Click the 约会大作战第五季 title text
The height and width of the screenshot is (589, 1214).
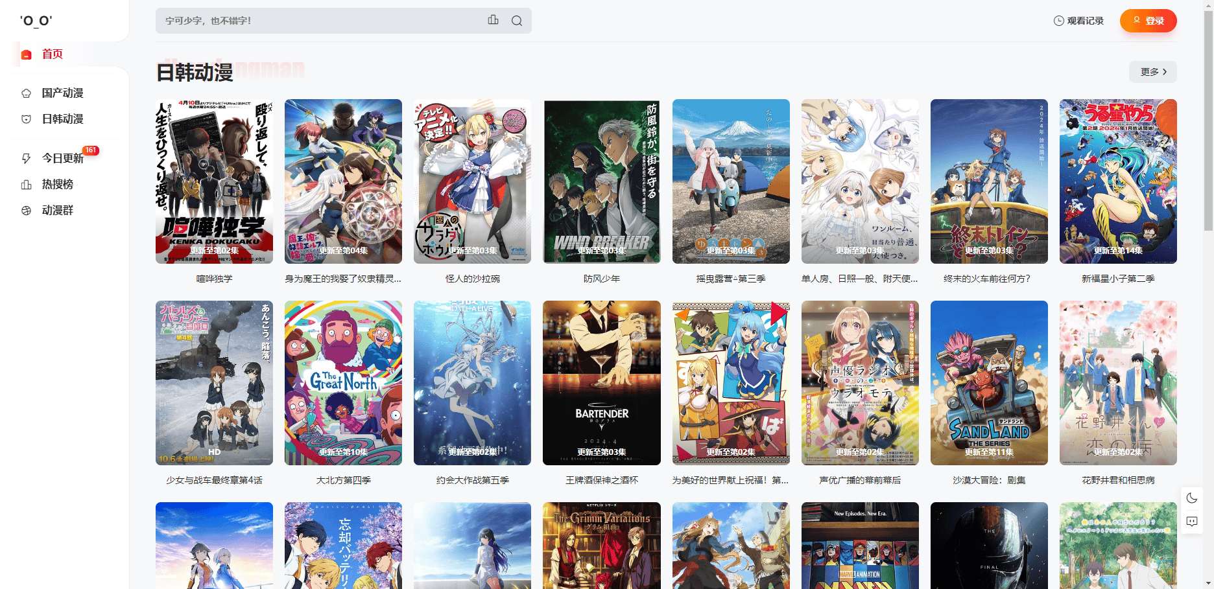tap(472, 480)
